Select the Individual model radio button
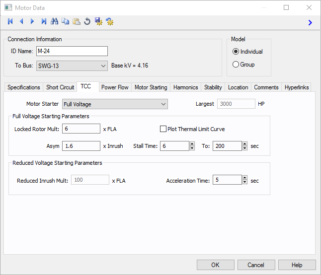The height and width of the screenshot is (275, 321). pyautogui.click(x=236, y=52)
